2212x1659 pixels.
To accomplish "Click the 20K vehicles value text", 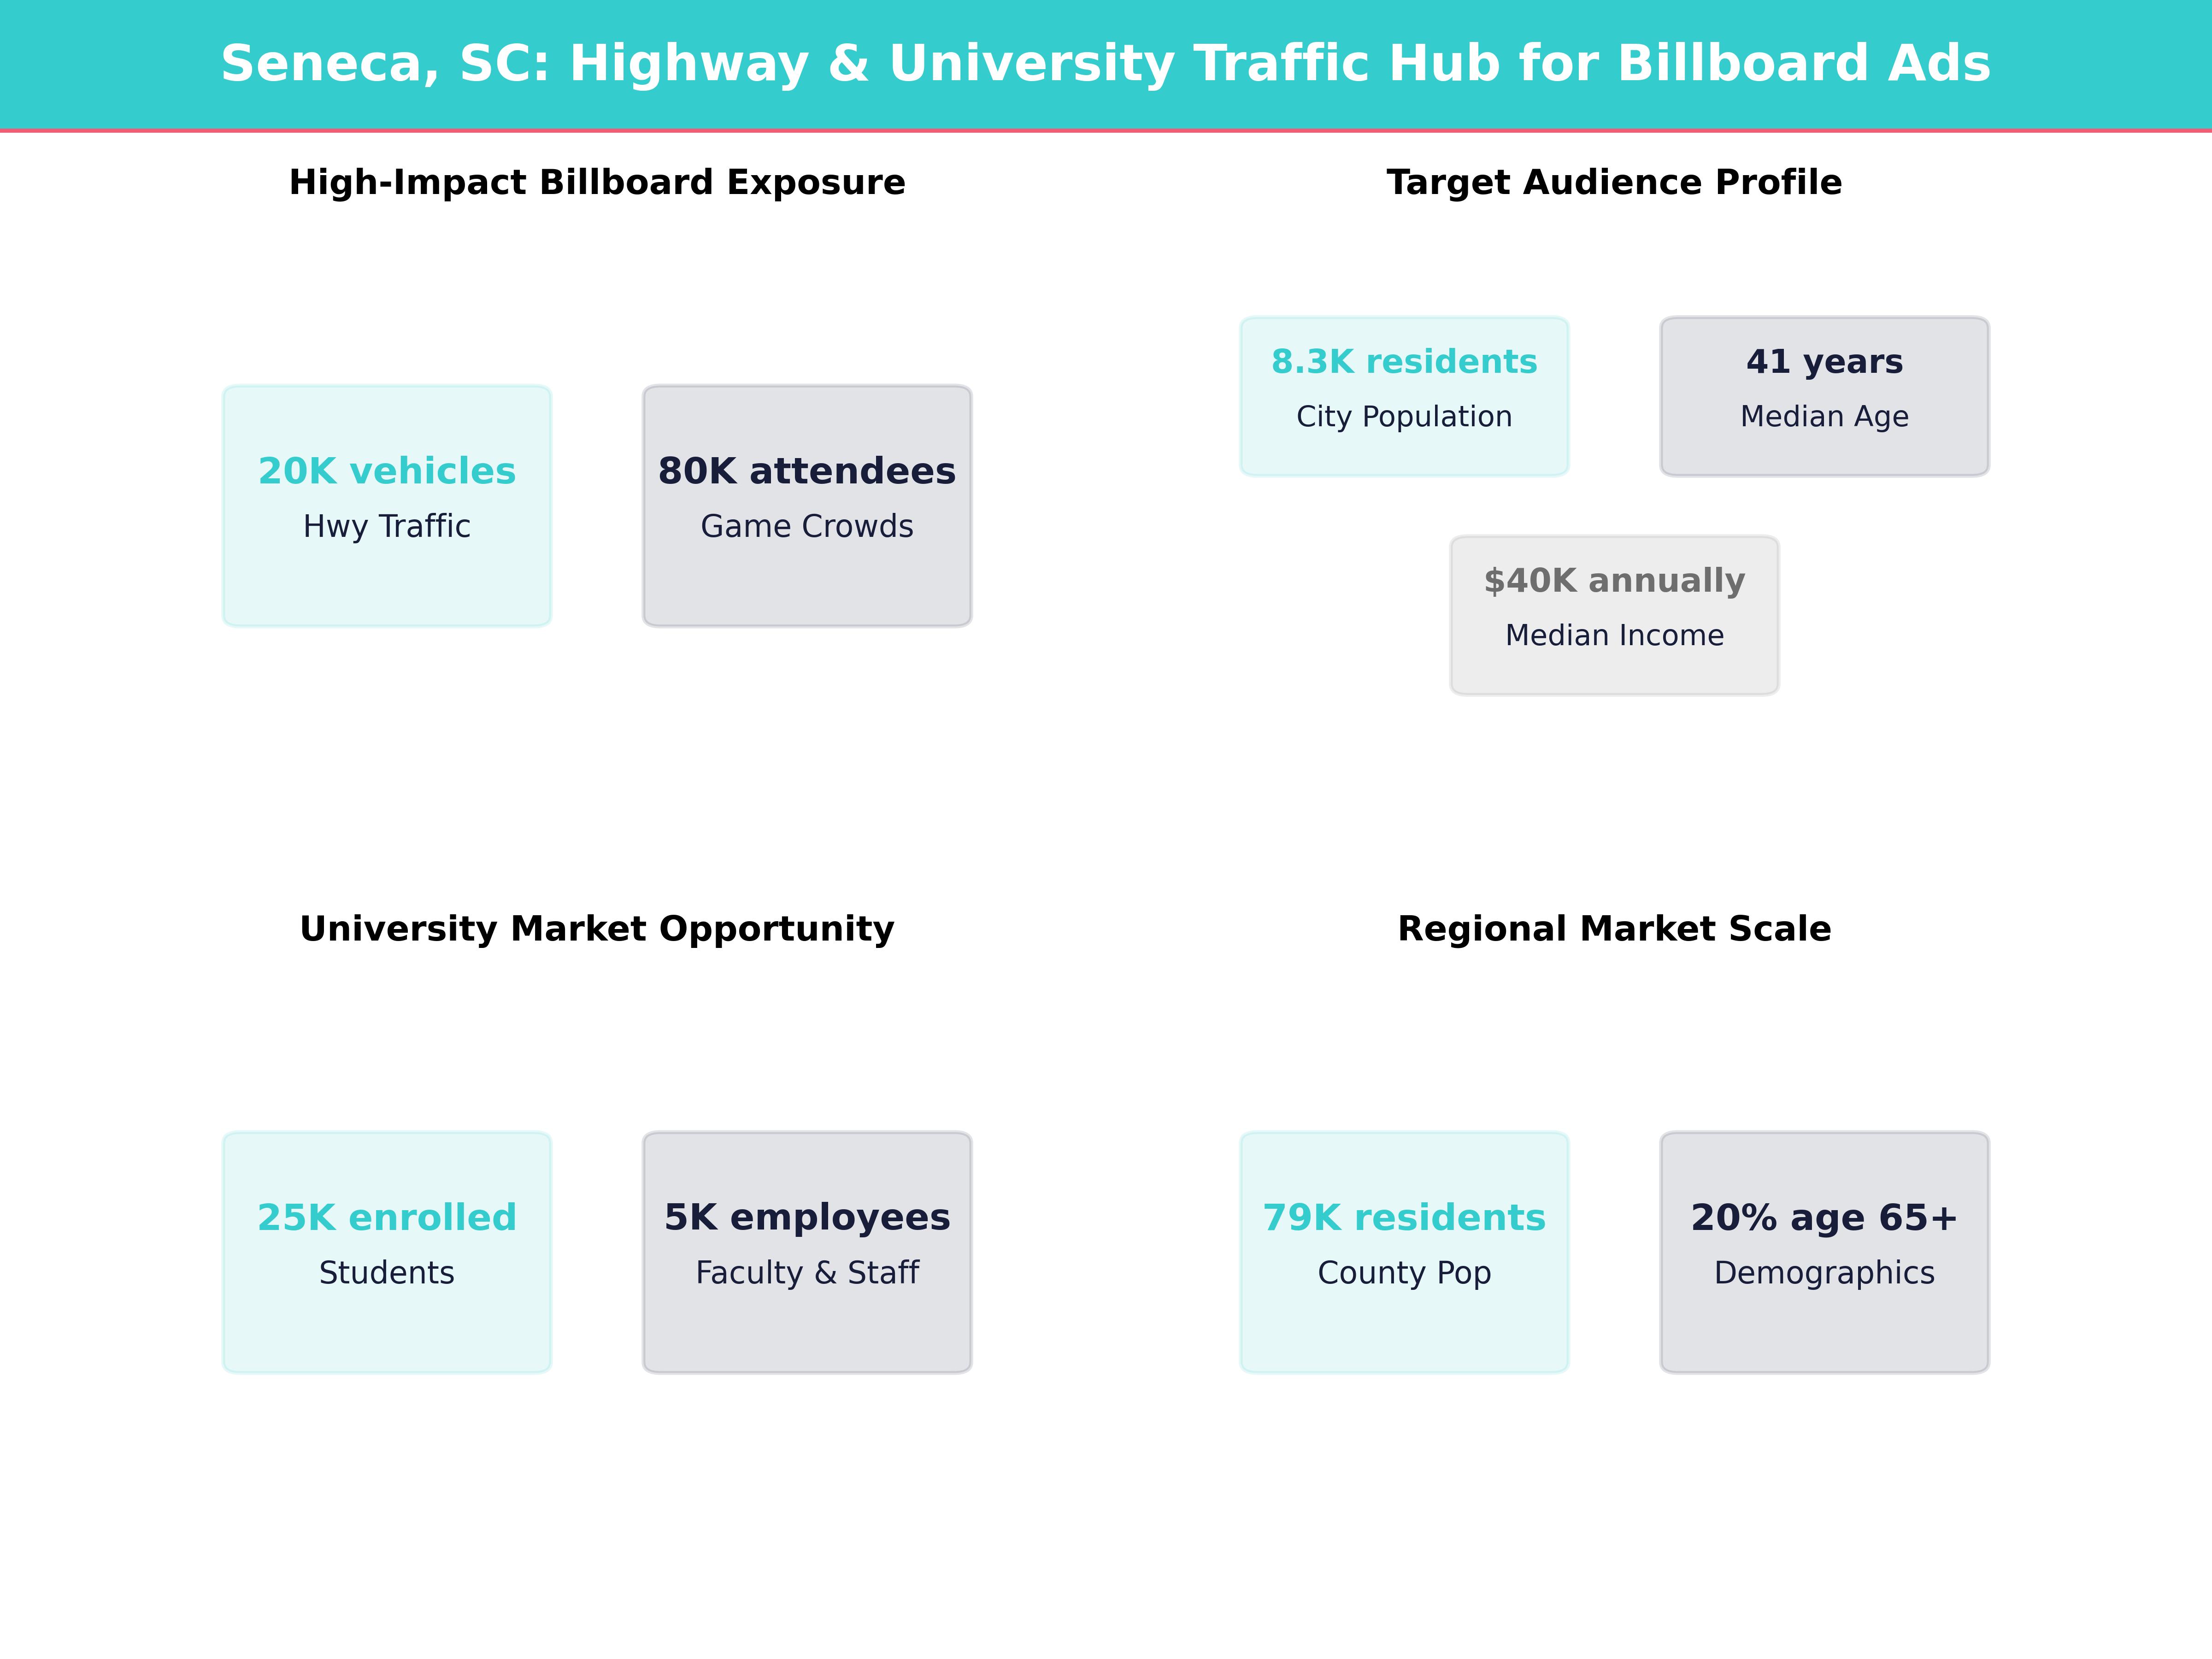I will tap(386, 470).
